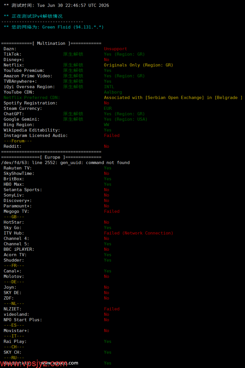
Task: Click the Europe section header
Action: pos(51,158)
